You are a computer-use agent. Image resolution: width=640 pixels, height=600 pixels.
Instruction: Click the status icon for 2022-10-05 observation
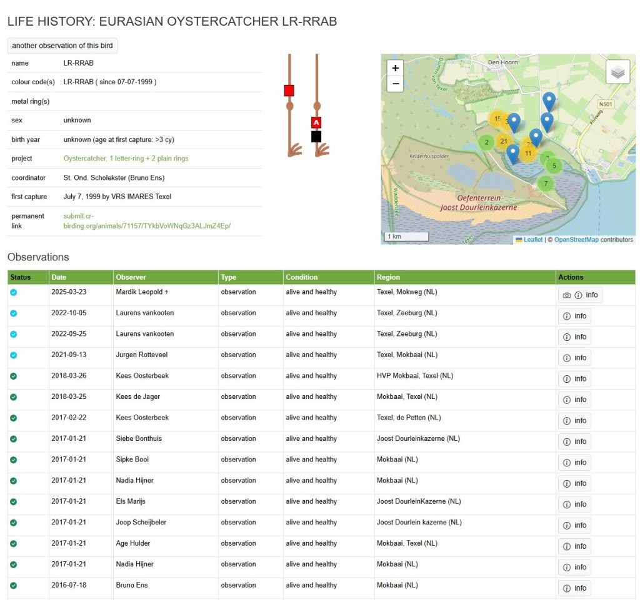14,313
